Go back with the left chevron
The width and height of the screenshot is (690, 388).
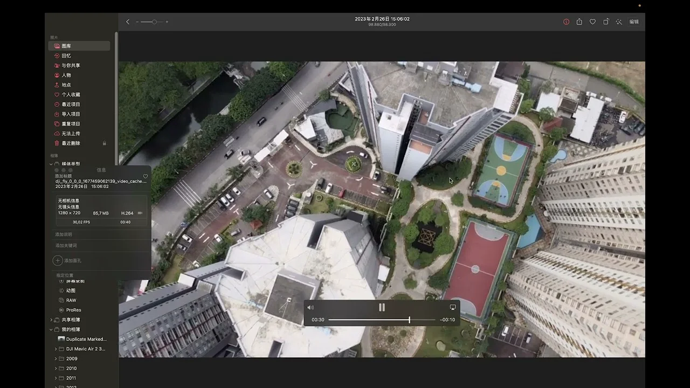(x=128, y=22)
